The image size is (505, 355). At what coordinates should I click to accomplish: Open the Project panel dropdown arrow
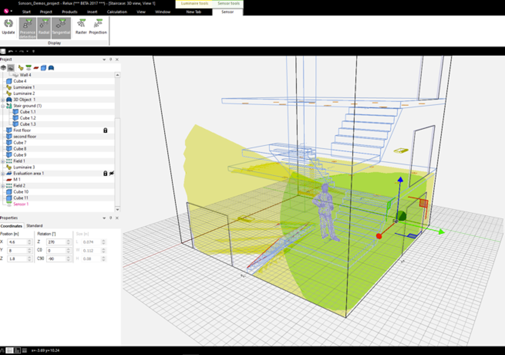click(x=104, y=59)
